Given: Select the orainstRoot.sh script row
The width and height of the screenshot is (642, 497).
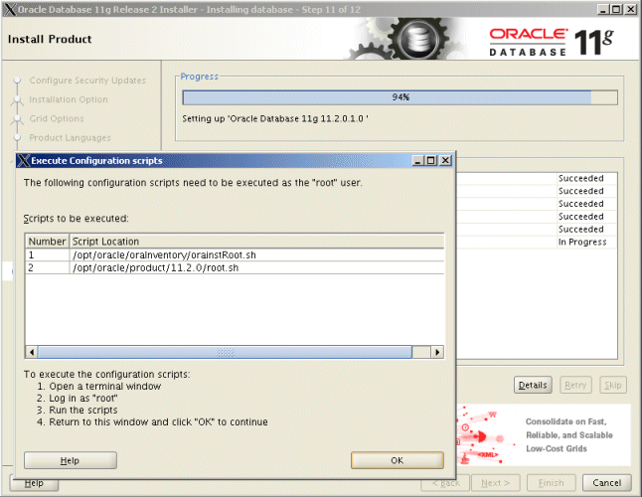Looking at the screenshot, I should (235, 255).
